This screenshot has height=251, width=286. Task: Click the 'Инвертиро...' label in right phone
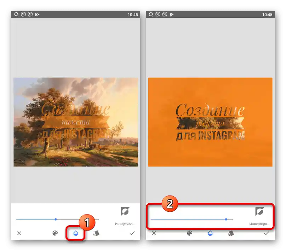coord(259,224)
